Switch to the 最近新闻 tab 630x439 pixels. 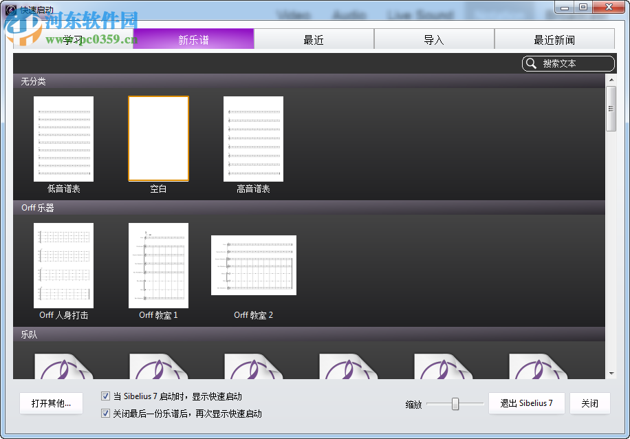554,39
